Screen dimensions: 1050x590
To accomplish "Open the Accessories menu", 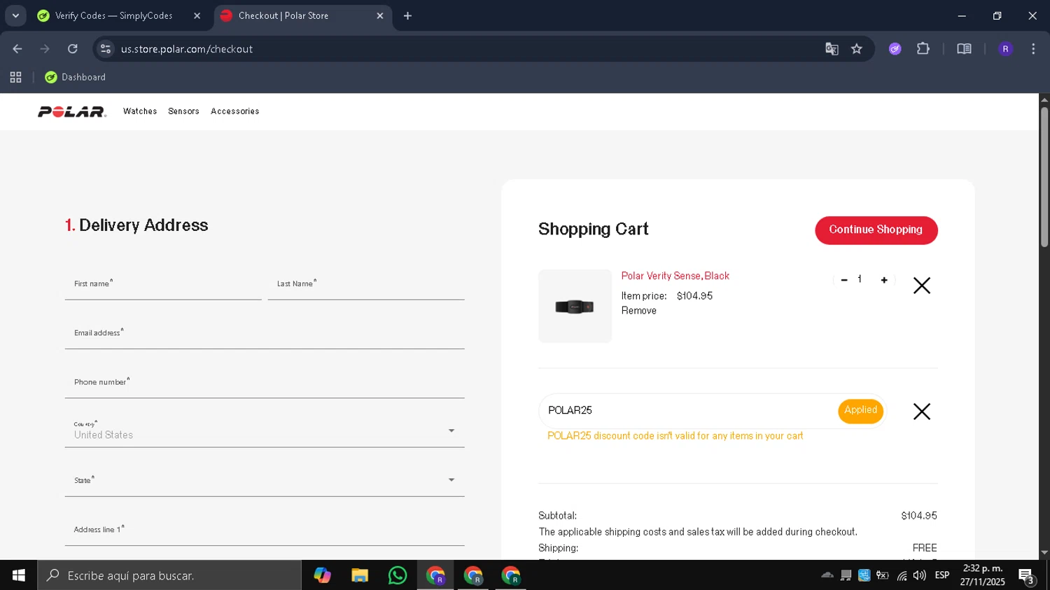I will pyautogui.click(x=235, y=111).
